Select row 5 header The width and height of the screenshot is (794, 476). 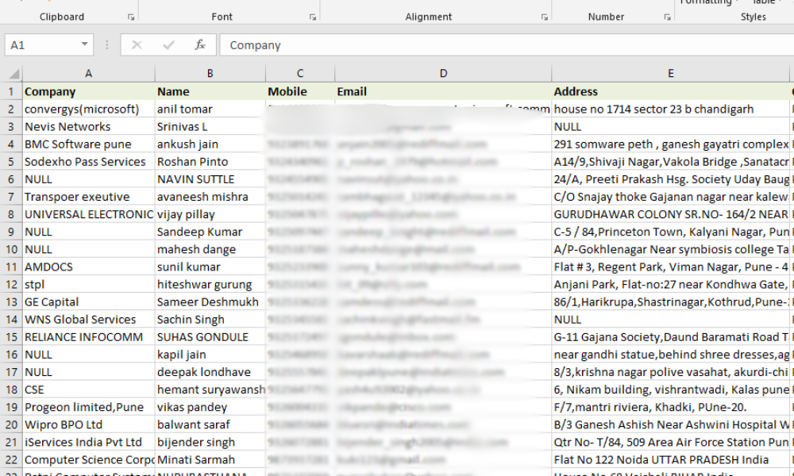(x=11, y=162)
